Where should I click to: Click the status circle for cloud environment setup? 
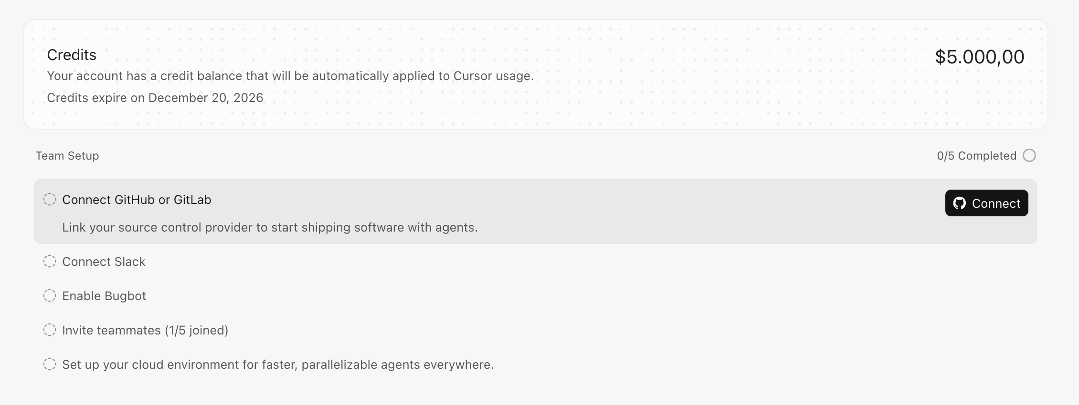click(x=50, y=364)
